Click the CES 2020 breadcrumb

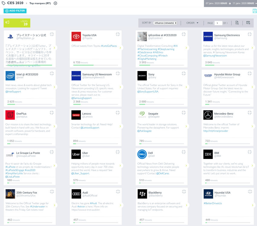(x=15, y=3)
